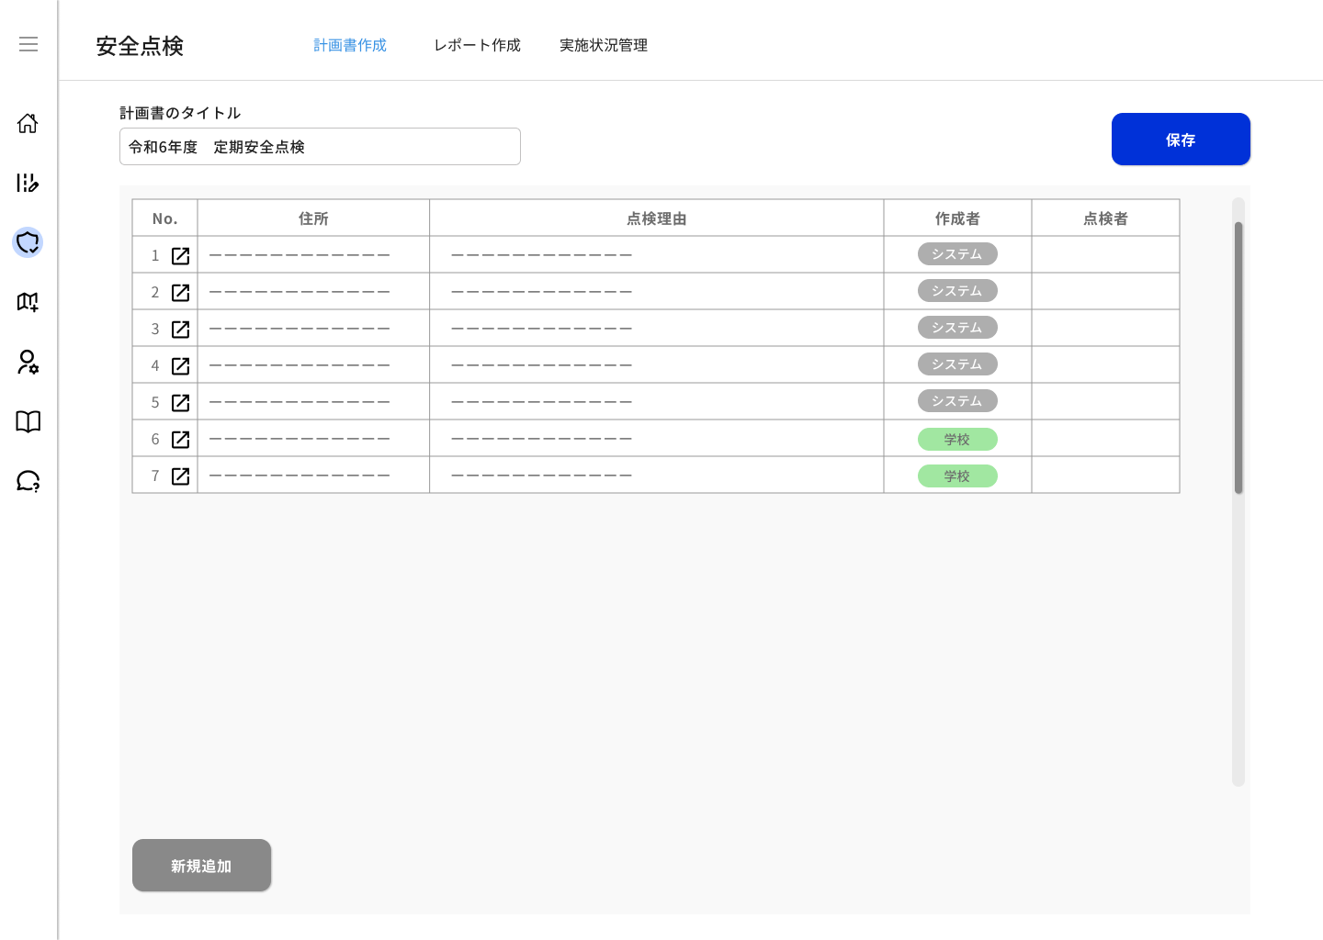Open user settings from the sidebar
Screen dimensions: 1323x940
coord(28,364)
